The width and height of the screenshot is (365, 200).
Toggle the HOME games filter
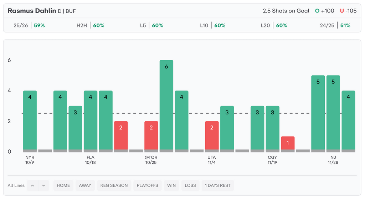tap(63, 185)
